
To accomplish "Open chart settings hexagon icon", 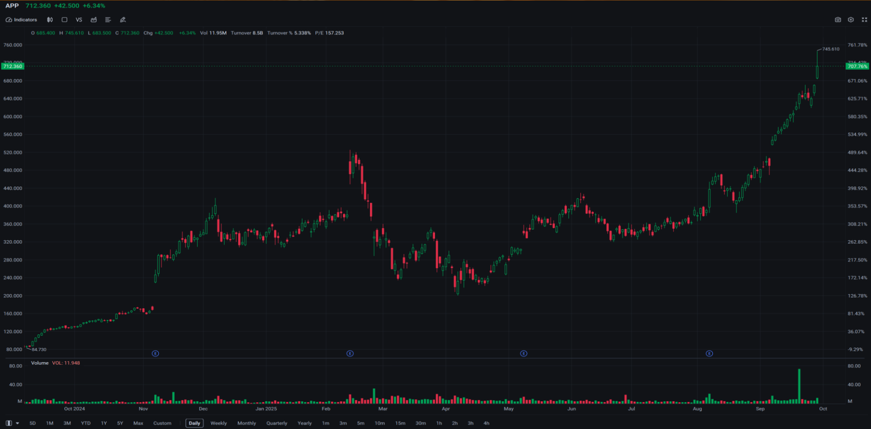I will pyautogui.click(x=851, y=20).
